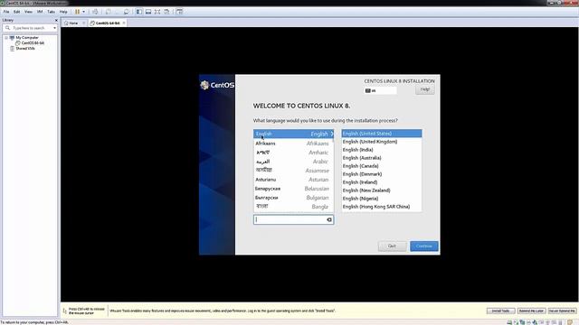
Task: Select My Computer in the library tree
Action: click(27, 38)
